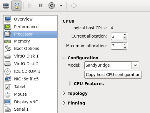This screenshot has width=150, height=113.
Task: Click the power shutdown button
Action: (51, 6)
